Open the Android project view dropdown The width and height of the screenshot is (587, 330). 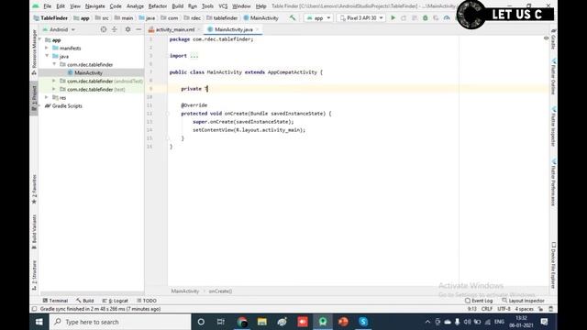[59, 29]
